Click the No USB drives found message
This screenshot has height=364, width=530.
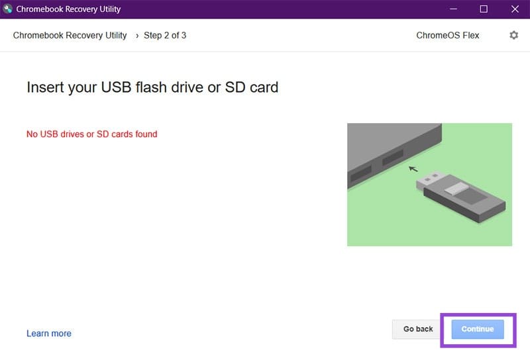pos(92,134)
